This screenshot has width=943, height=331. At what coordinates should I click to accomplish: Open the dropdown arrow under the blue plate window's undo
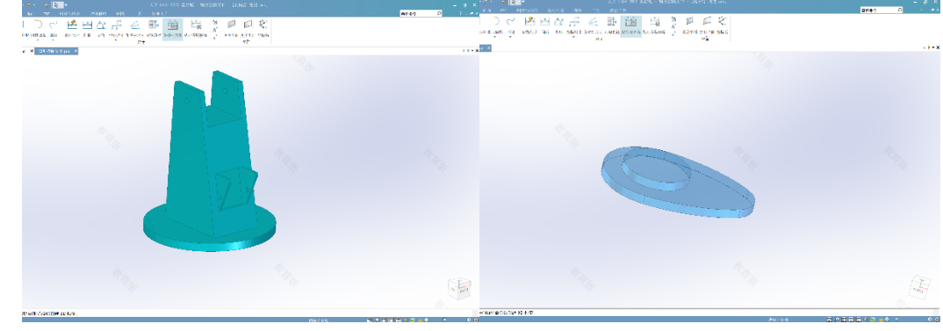pos(495,37)
